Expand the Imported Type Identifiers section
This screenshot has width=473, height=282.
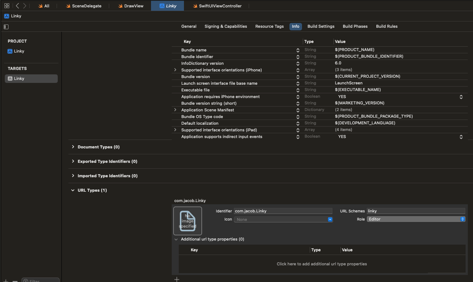73,176
